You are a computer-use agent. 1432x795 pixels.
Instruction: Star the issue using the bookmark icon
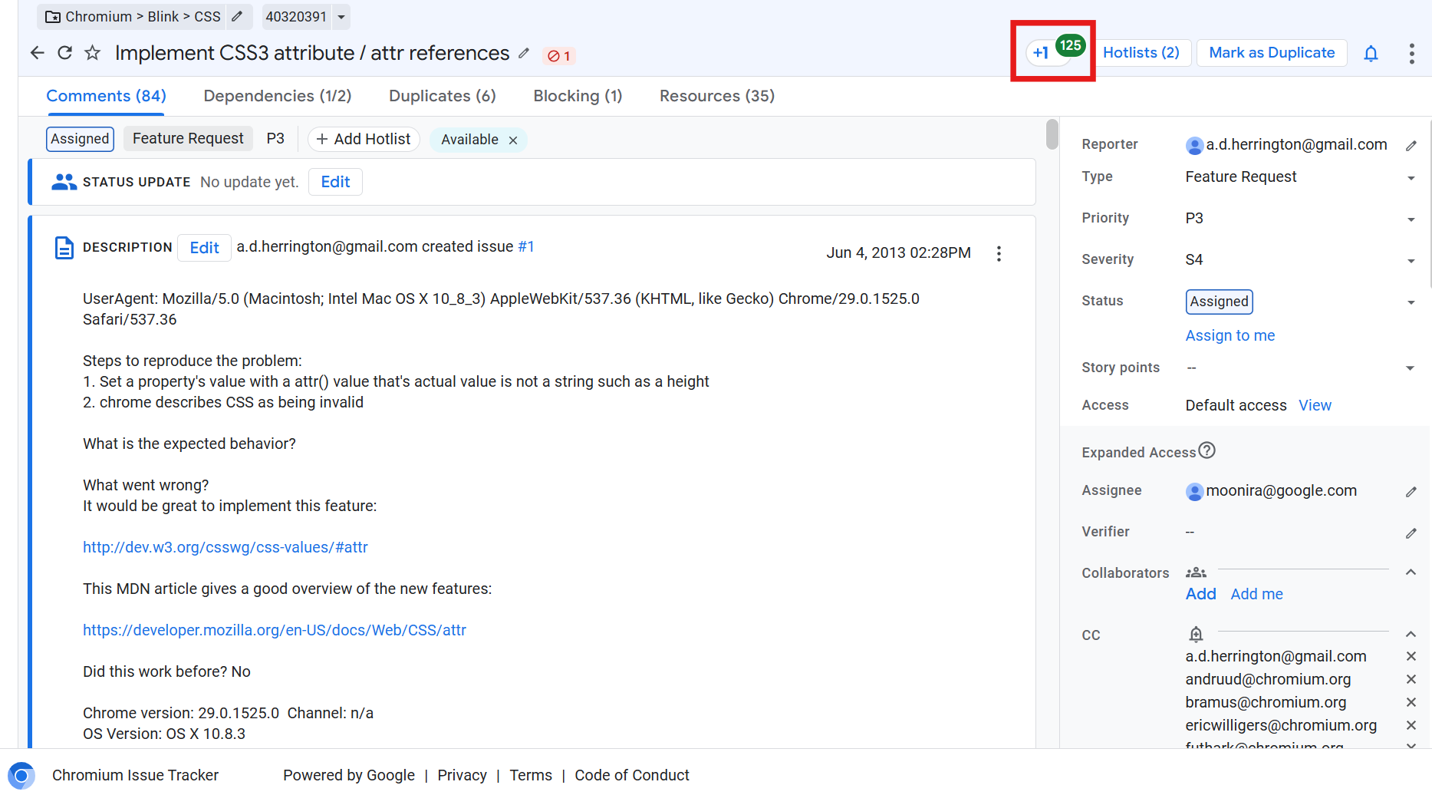92,53
